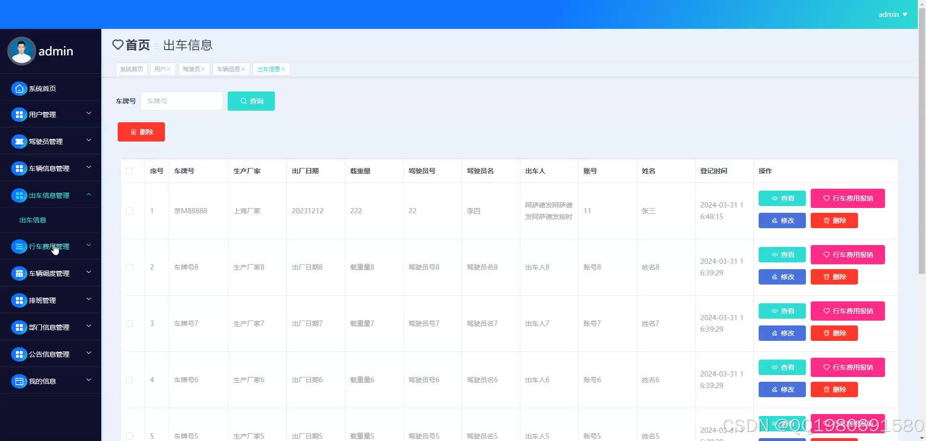Click 行车费用报销 for 车牌号6 row
This screenshot has width=926, height=441.
click(x=848, y=367)
